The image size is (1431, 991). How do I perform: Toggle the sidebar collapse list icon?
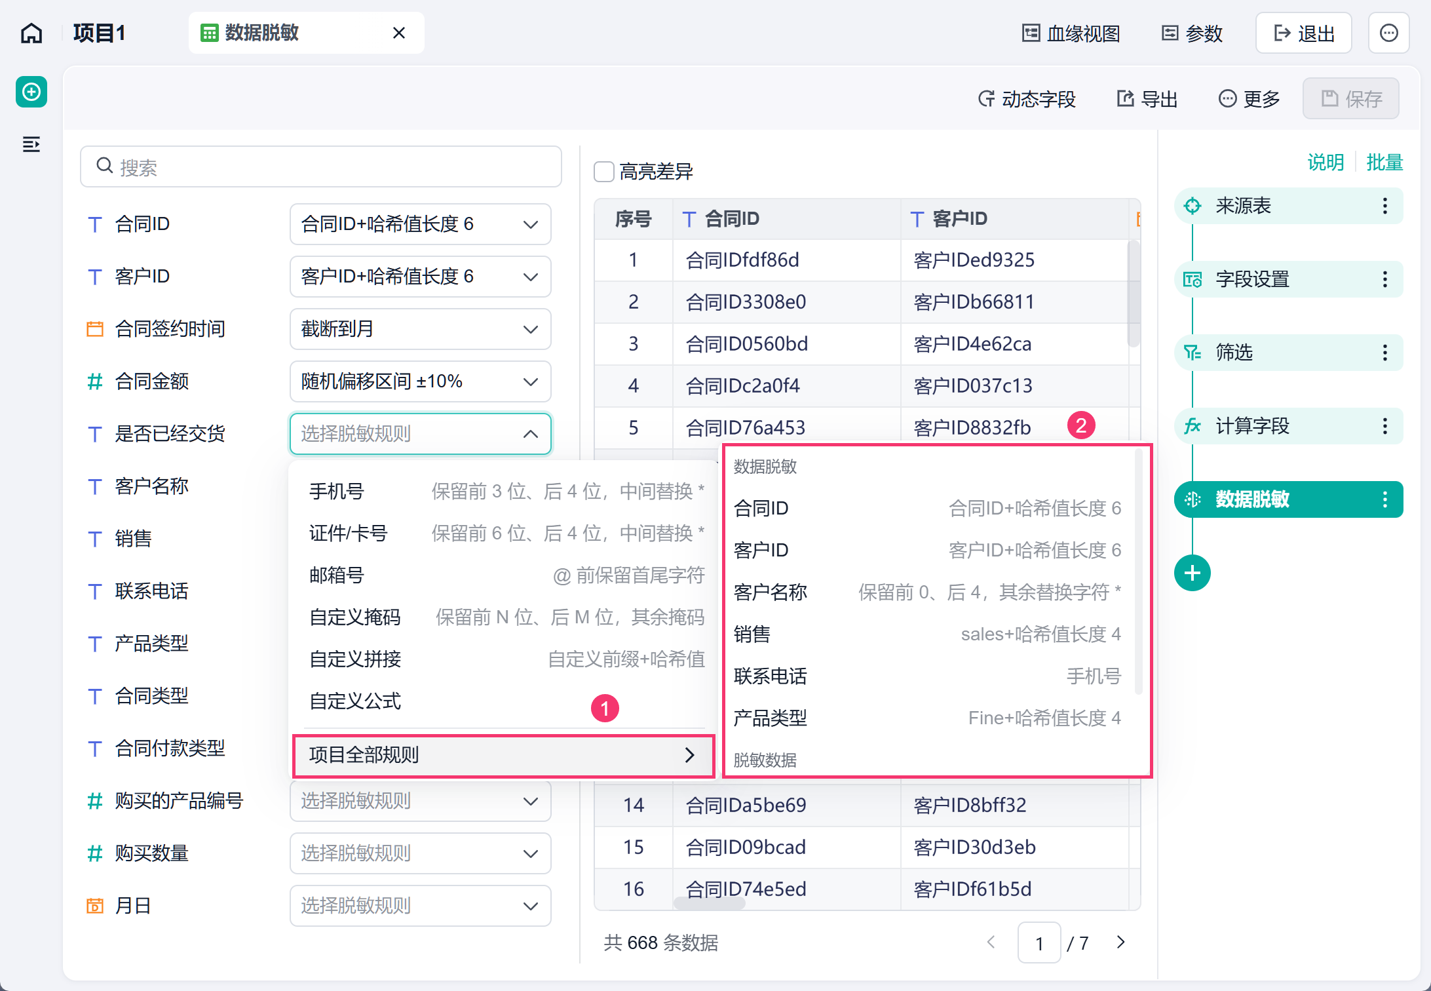[31, 144]
